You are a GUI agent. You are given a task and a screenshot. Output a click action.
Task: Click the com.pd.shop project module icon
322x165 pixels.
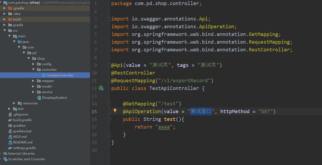pyautogui.click(x=5, y=3)
